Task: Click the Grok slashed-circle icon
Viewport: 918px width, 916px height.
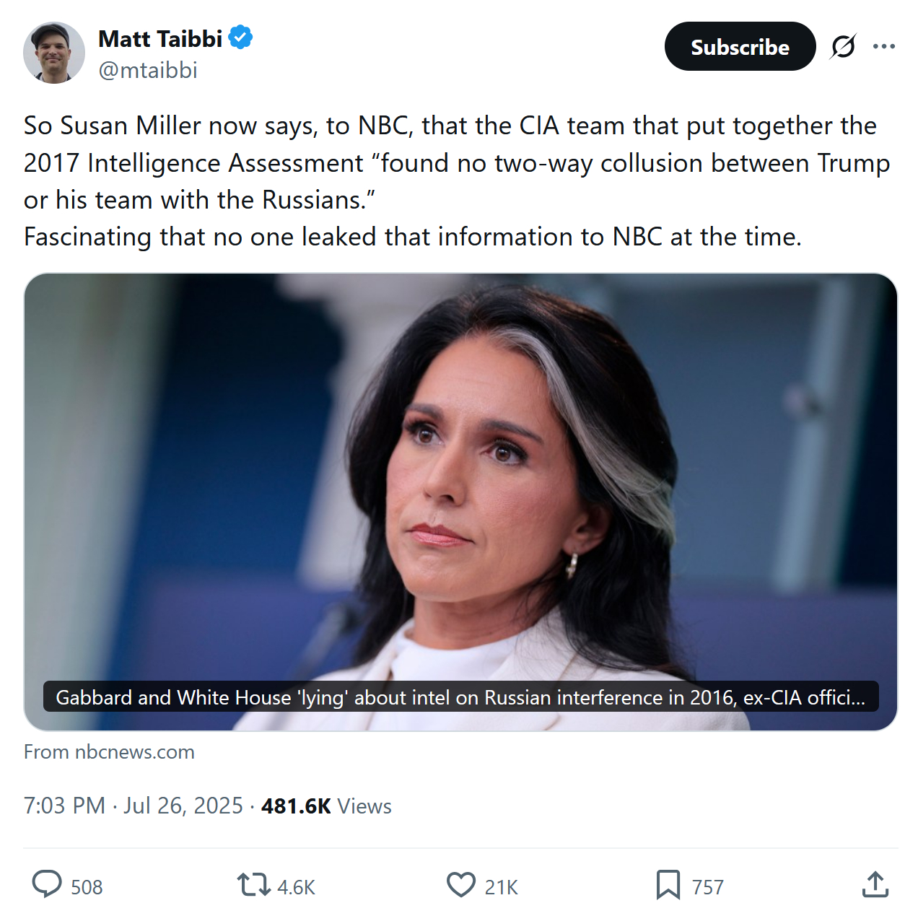Action: click(843, 47)
